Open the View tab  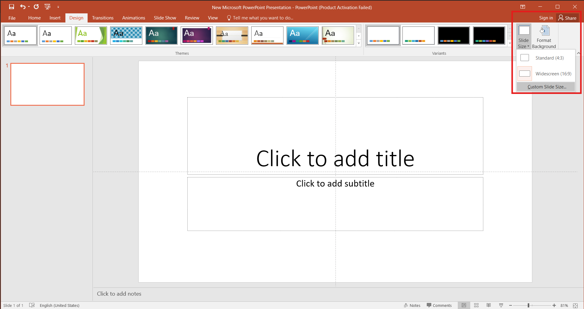[x=213, y=18]
